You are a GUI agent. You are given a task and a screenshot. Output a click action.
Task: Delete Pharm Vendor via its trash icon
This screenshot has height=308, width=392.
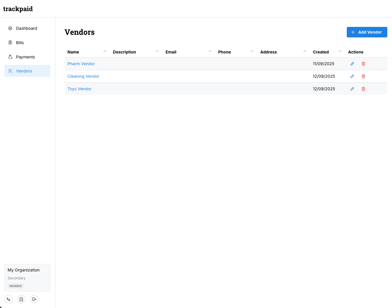click(363, 64)
